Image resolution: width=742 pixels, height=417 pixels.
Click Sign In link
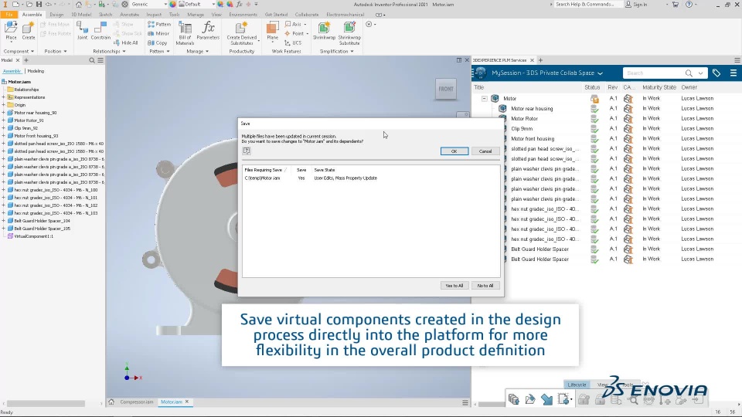point(636,5)
